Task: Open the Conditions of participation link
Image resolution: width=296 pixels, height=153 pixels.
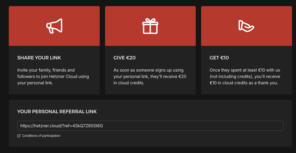Action: click(41, 136)
